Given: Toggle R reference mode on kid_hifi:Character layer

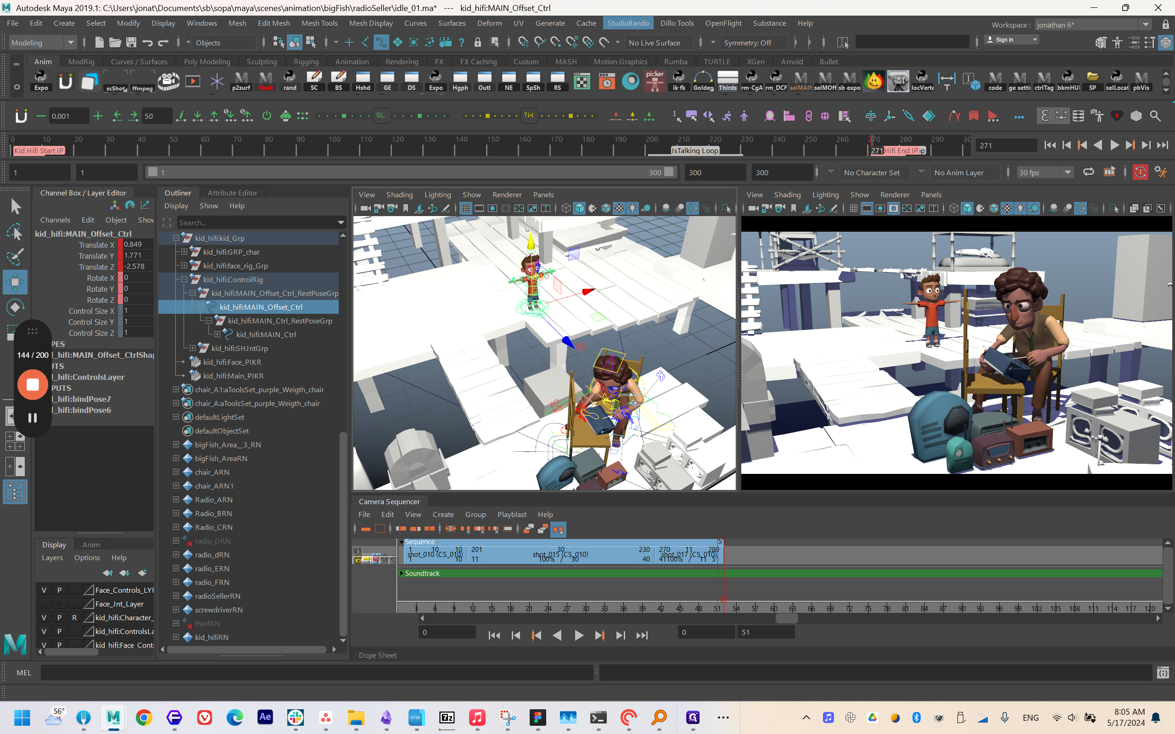Looking at the screenshot, I should [74, 617].
